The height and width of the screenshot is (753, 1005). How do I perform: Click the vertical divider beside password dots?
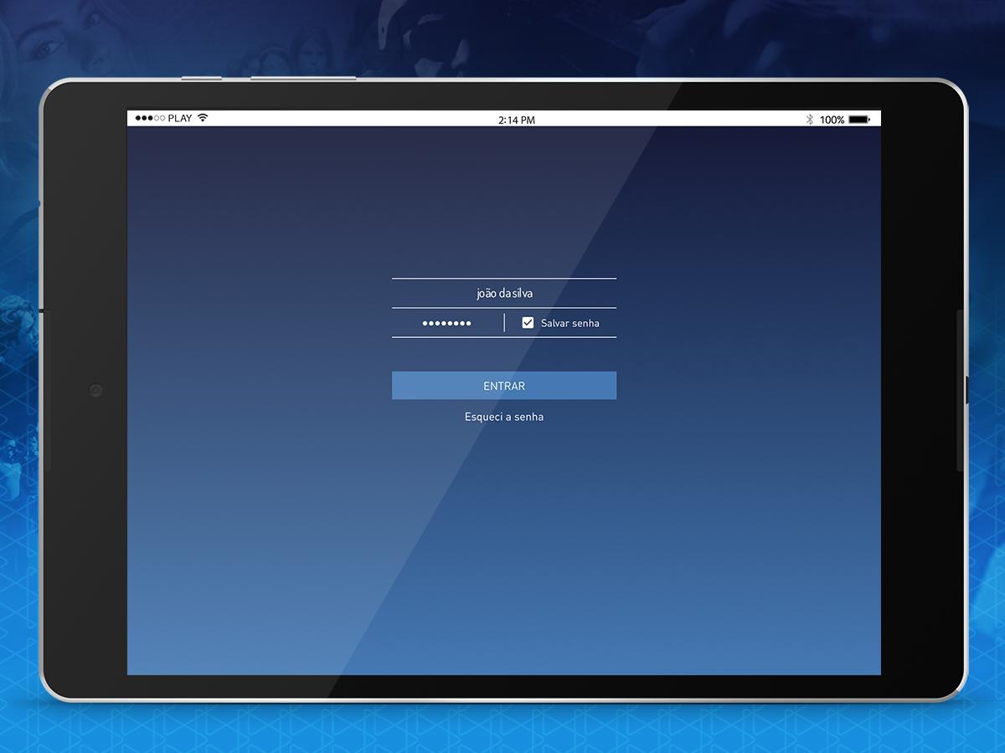tap(504, 323)
